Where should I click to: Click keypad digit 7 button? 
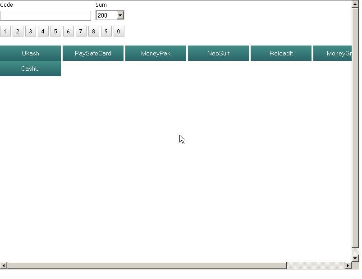[81, 31]
